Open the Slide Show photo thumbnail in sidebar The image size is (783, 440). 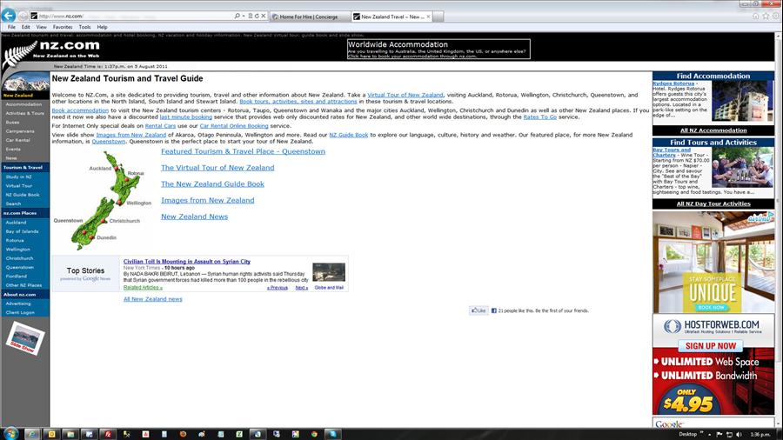click(25, 337)
